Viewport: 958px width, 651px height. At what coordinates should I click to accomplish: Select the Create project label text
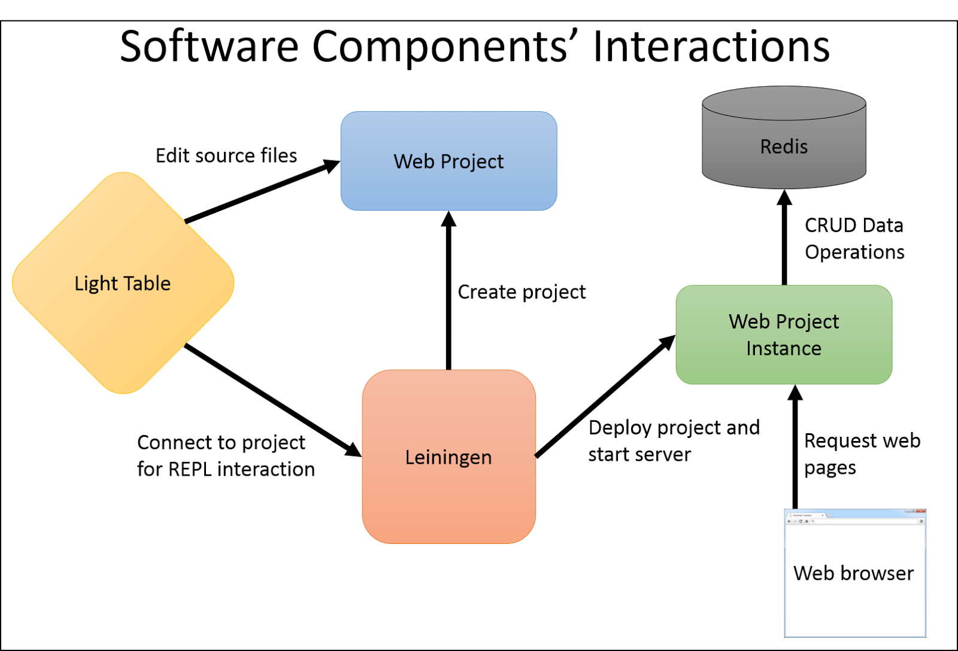point(522,292)
